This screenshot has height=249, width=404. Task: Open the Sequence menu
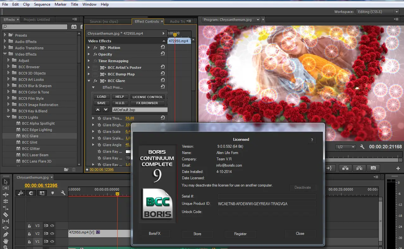point(42,4)
